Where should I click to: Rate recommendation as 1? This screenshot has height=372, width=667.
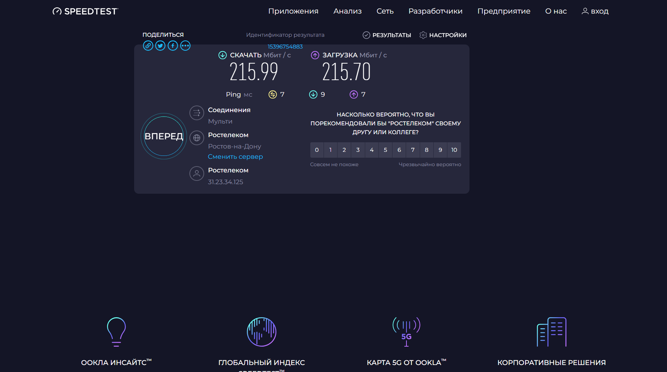coord(331,150)
